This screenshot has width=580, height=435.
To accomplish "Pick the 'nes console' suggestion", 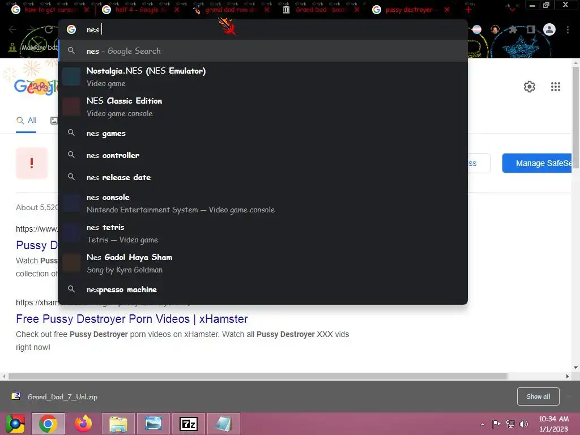I will [263, 203].
